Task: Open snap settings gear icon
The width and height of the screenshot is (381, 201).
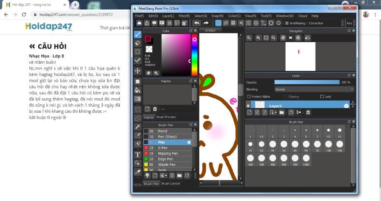Action: point(278,23)
